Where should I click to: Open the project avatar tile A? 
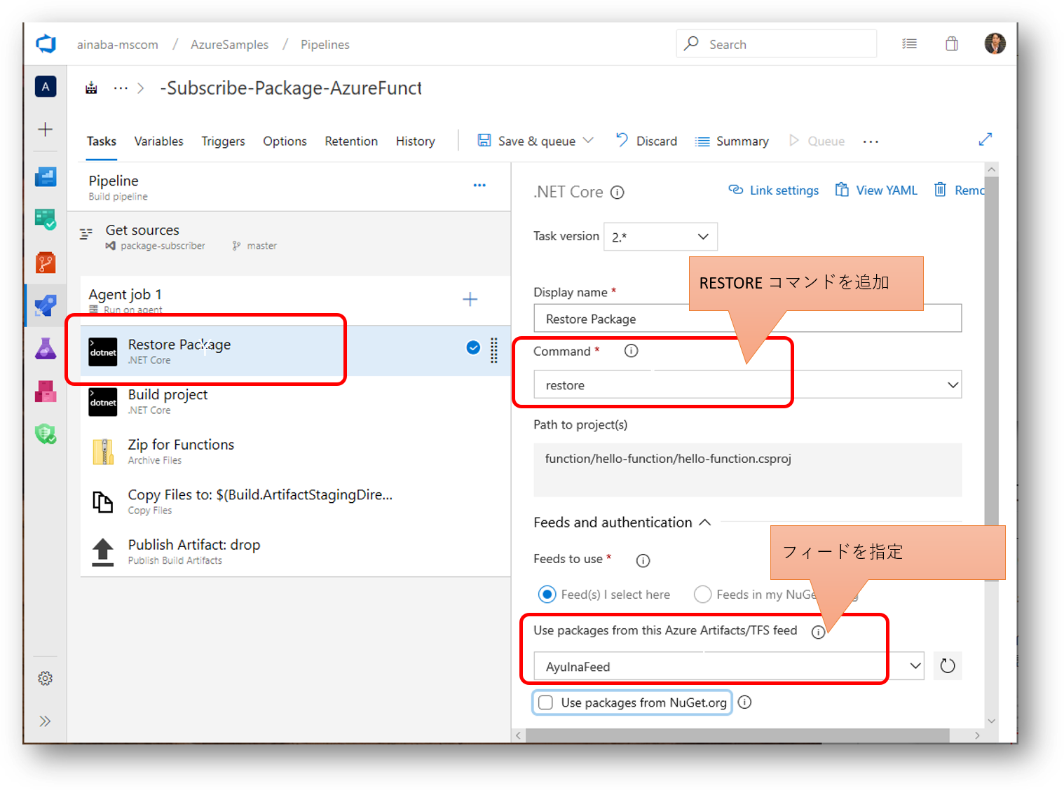click(46, 87)
